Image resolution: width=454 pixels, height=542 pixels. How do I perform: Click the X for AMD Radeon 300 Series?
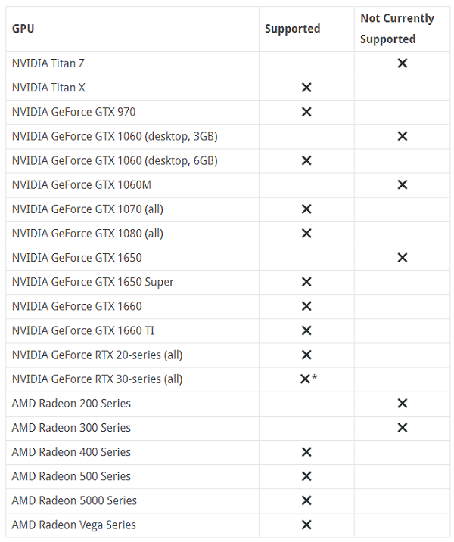tap(403, 428)
